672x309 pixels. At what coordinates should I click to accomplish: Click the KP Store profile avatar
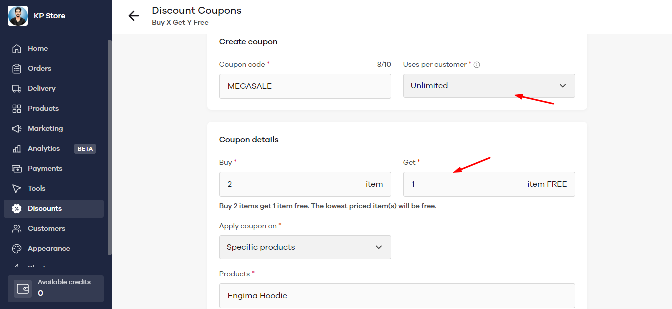(18, 16)
